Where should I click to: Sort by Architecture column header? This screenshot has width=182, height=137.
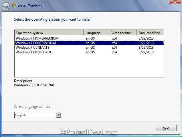123,33
